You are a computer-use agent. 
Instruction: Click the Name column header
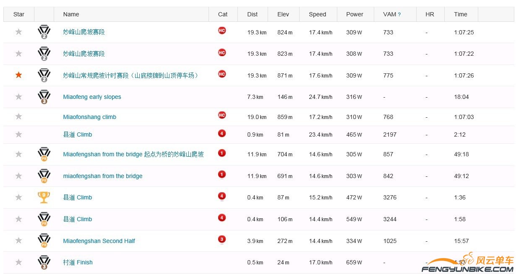pos(71,14)
